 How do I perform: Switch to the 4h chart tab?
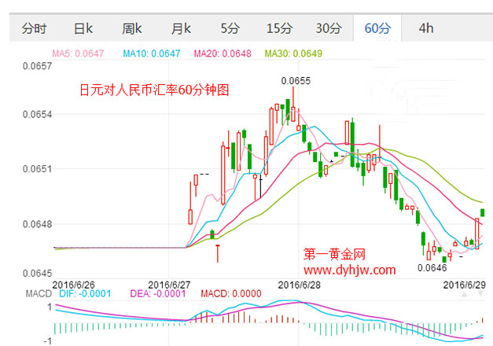pyautogui.click(x=426, y=28)
